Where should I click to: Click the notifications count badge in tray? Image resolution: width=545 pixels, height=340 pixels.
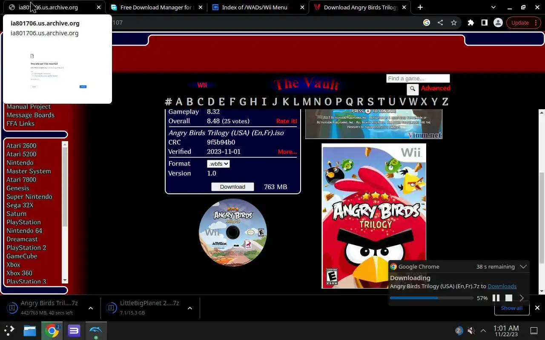[459, 331]
